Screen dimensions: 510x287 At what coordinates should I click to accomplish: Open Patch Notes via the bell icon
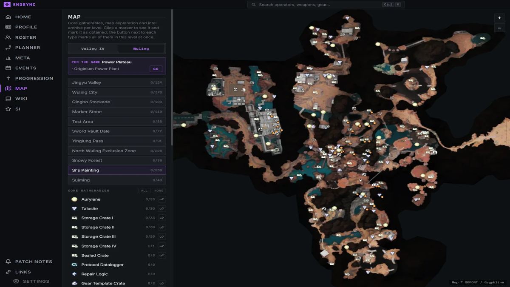(x=8, y=261)
